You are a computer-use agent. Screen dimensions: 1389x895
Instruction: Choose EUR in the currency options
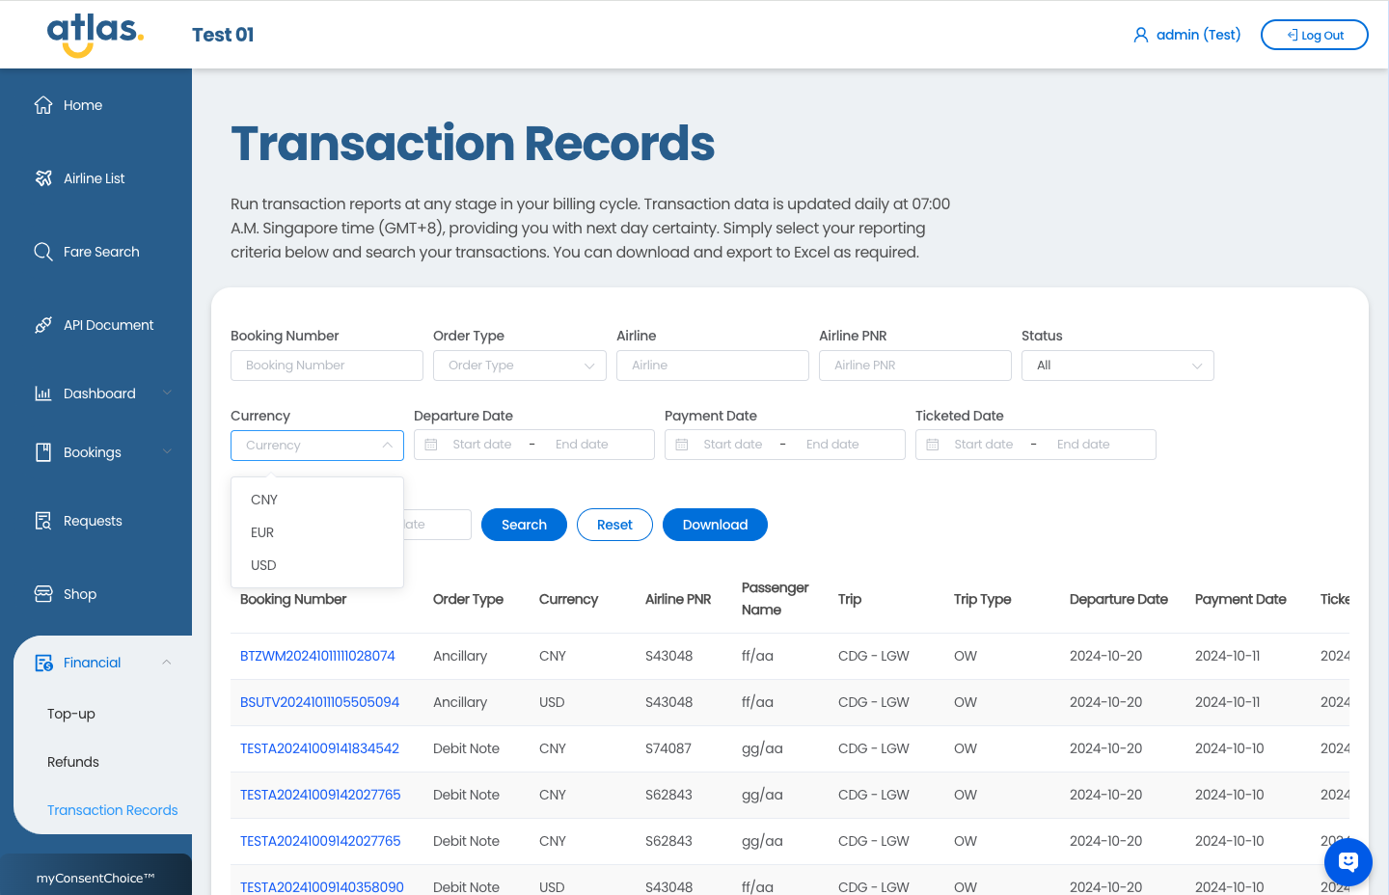click(x=262, y=532)
